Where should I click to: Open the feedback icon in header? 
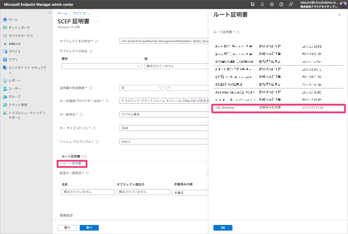point(291,4)
